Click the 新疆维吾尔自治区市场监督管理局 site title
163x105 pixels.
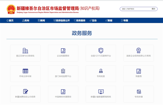(48, 8)
